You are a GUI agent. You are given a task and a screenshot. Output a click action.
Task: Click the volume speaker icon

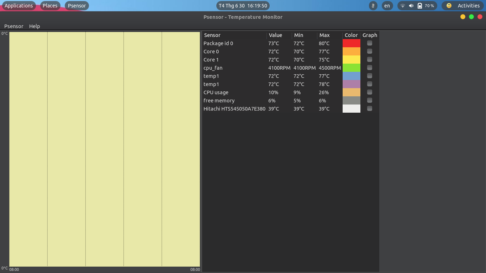pos(411,6)
